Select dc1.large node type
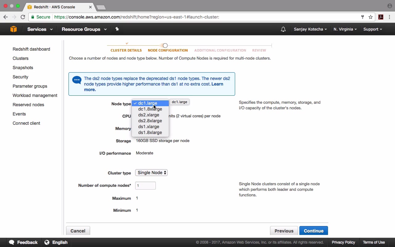The height and width of the screenshot is (247, 395). [150, 103]
